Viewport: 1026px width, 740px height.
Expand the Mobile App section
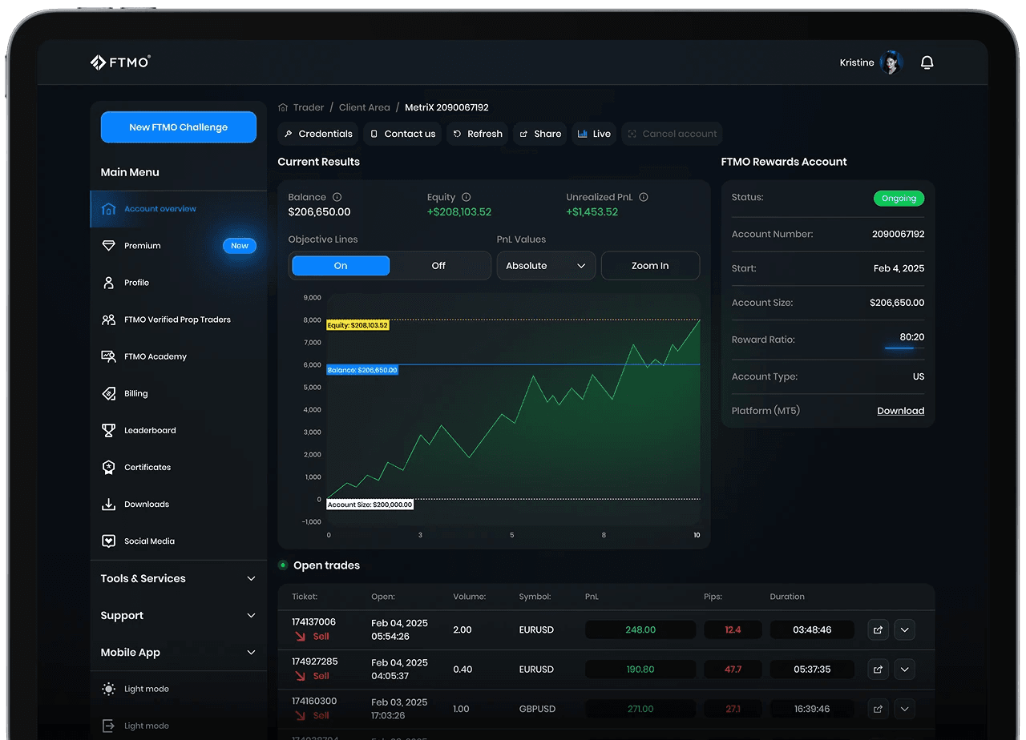coord(178,652)
